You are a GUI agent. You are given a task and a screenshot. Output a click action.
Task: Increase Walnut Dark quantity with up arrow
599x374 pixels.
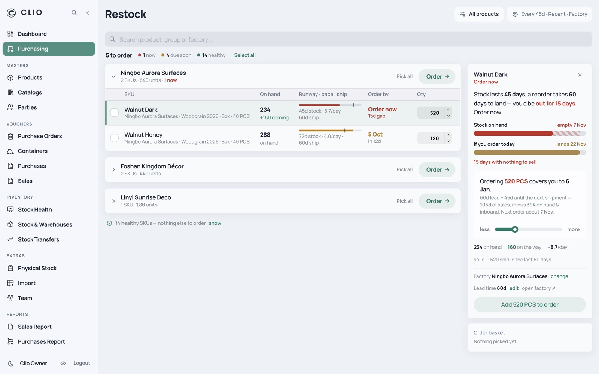point(448,110)
